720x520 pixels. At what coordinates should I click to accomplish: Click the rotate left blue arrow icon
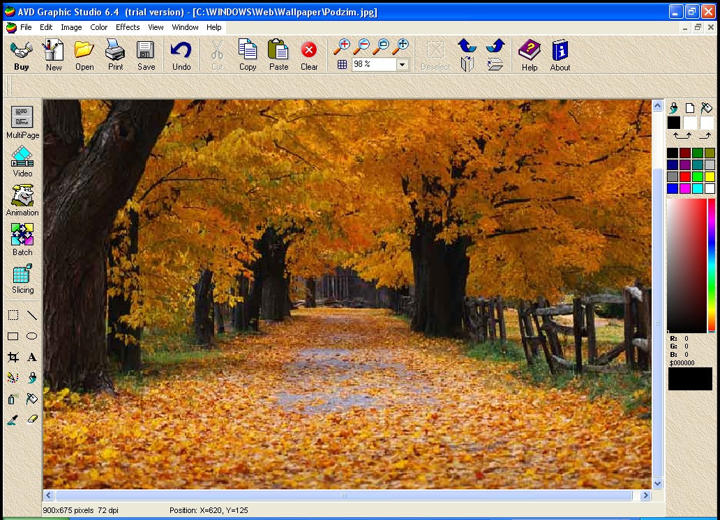tap(467, 46)
